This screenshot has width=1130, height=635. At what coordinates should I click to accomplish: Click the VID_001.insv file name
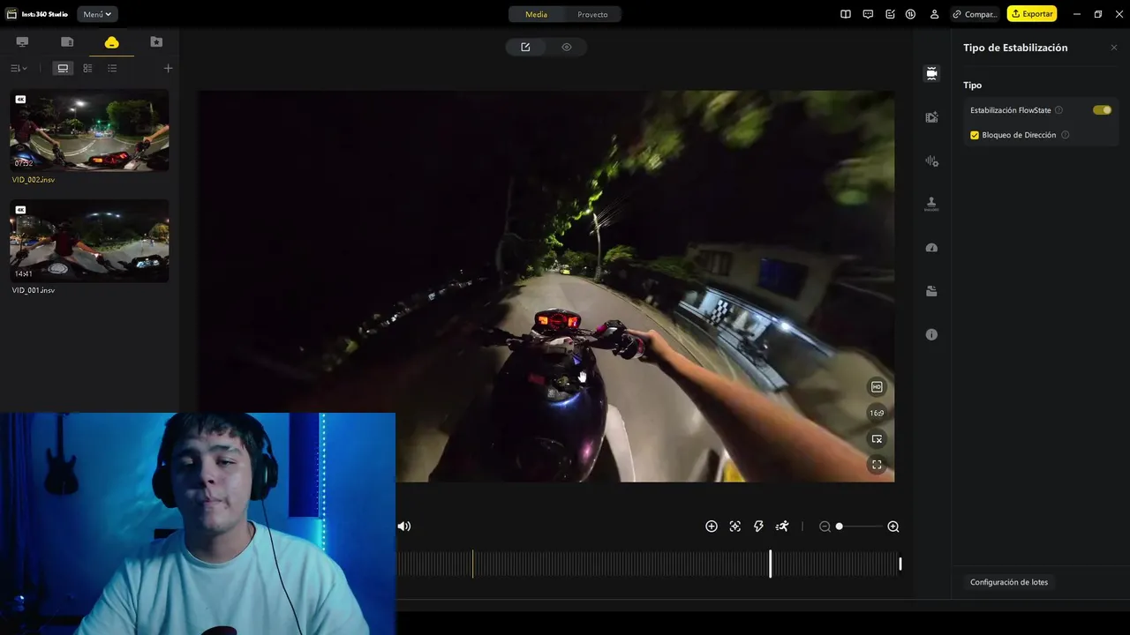pyautogui.click(x=33, y=290)
